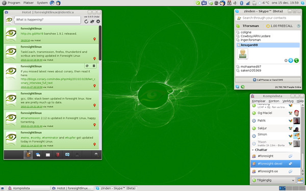
Task: Open the Hotot search magnifier icon
Action: click(96, 155)
